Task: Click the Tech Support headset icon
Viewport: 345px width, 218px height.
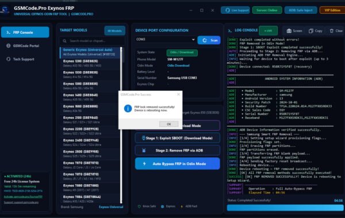Action: [x=9, y=59]
